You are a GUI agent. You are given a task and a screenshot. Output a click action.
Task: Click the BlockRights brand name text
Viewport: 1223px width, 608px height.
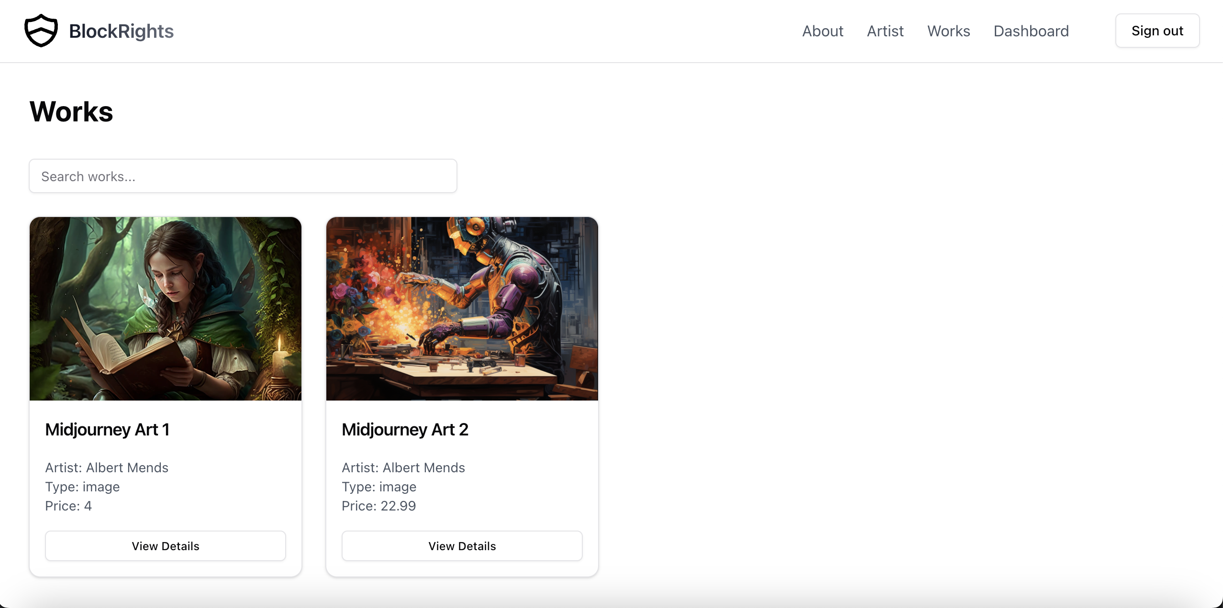(121, 31)
